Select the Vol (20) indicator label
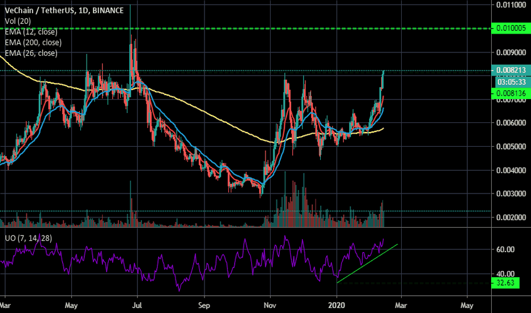Image resolution: width=531 pixels, height=313 pixels. pos(18,21)
